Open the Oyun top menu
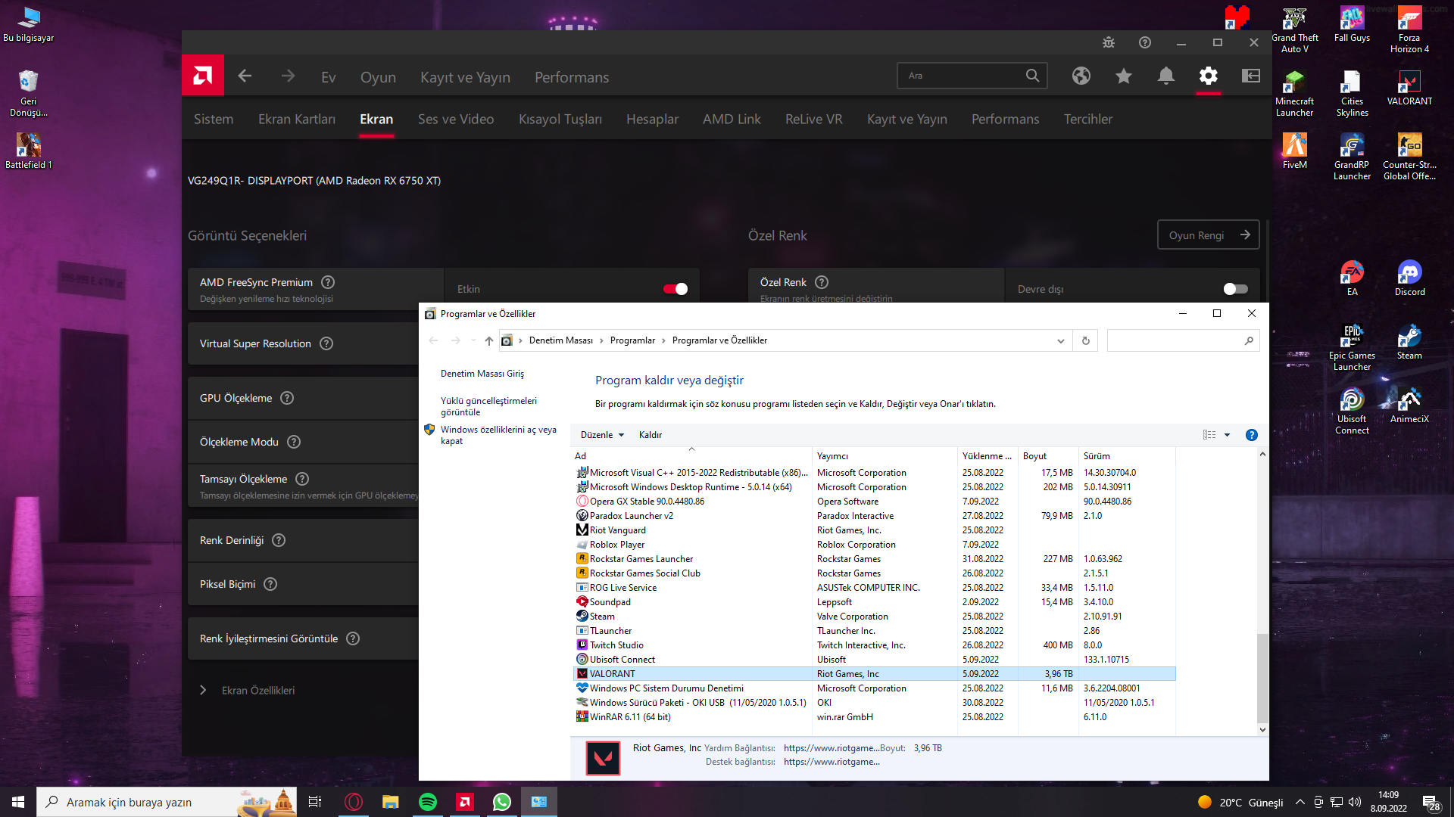 378,77
